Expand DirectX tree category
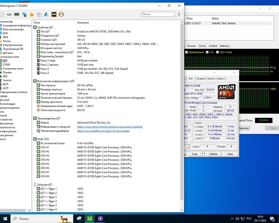 click(4, 116)
